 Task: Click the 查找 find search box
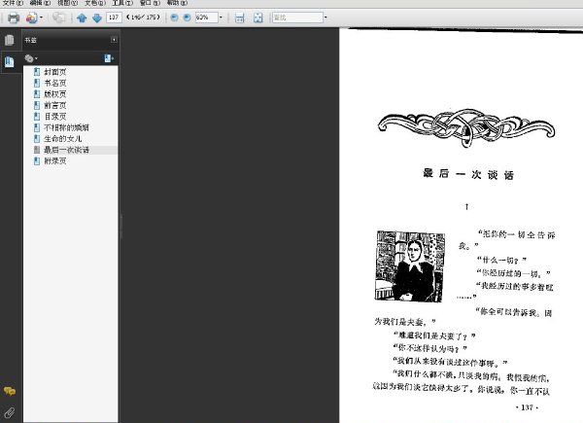(297, 18)
